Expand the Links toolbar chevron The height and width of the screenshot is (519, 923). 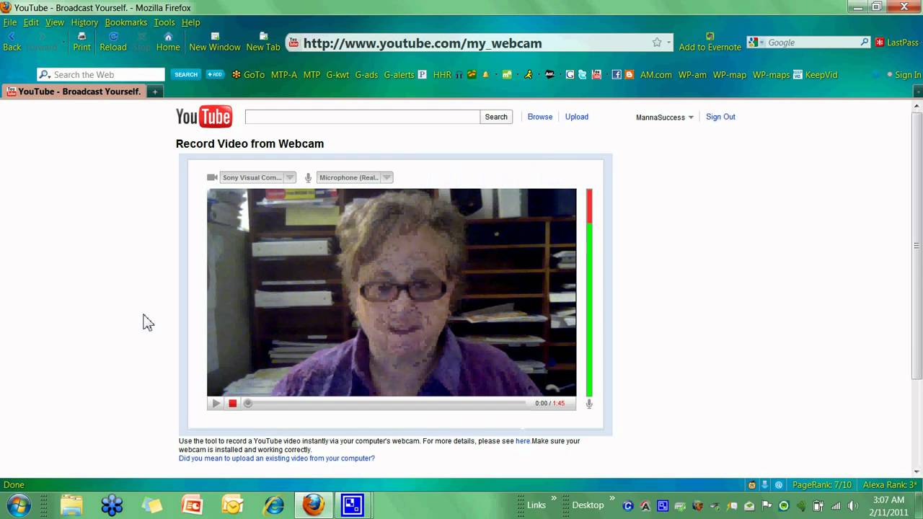coord(555,498)
